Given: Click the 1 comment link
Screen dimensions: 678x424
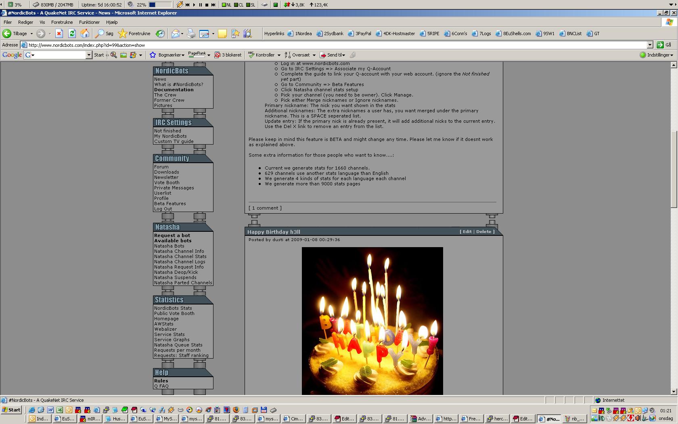Looking at the screenshot, I should coord(265,208).
